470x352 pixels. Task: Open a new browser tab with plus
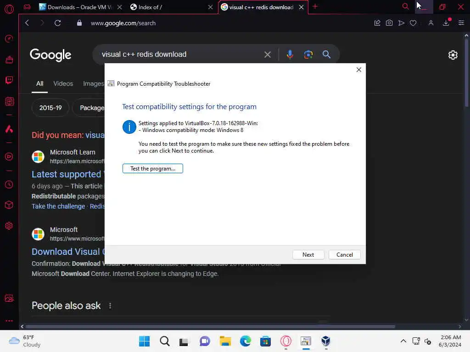[315, 6]
